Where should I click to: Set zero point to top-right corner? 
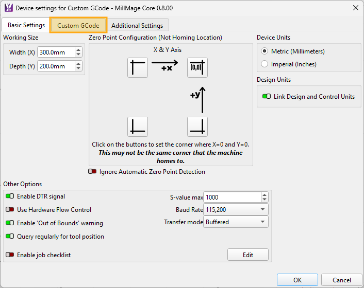(197, 68)
